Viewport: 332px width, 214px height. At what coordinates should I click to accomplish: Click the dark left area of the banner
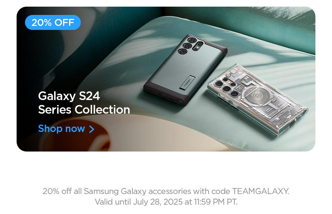point(34,63)
